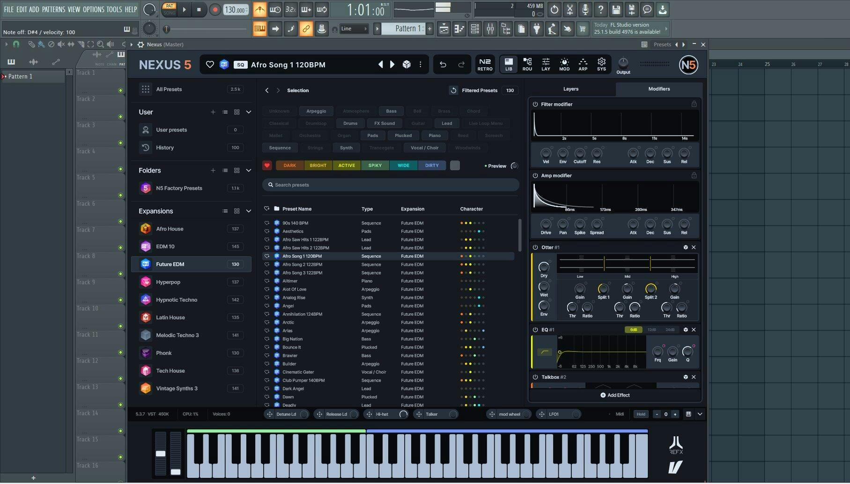Screen dimensions: 850x484
Task: Toggle the EQ #1 power button
Action: (535, 330)
